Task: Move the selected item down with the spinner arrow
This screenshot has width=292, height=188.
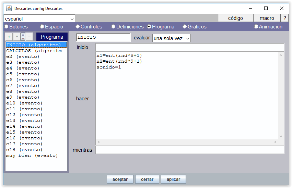Action: (23, 39)
